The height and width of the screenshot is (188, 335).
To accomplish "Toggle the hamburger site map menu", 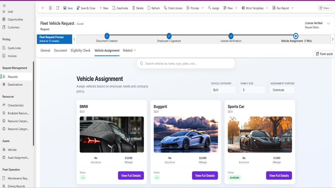I will 4,5.
